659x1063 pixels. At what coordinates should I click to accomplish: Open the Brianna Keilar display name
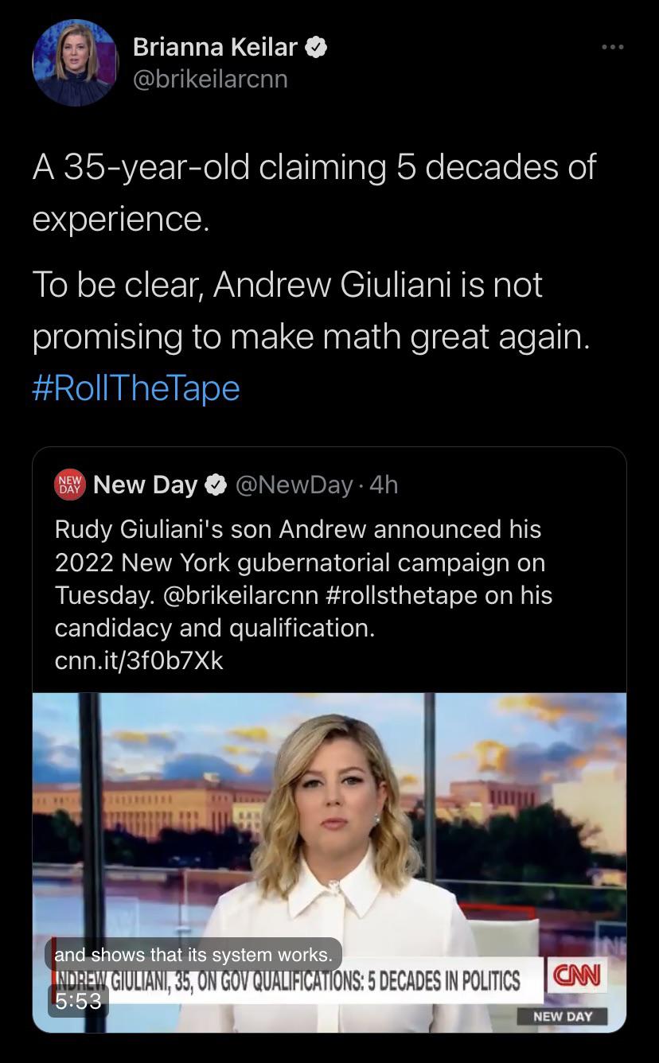[215, 48]
